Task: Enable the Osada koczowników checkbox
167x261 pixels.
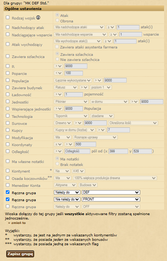Action: coord(8,178)
